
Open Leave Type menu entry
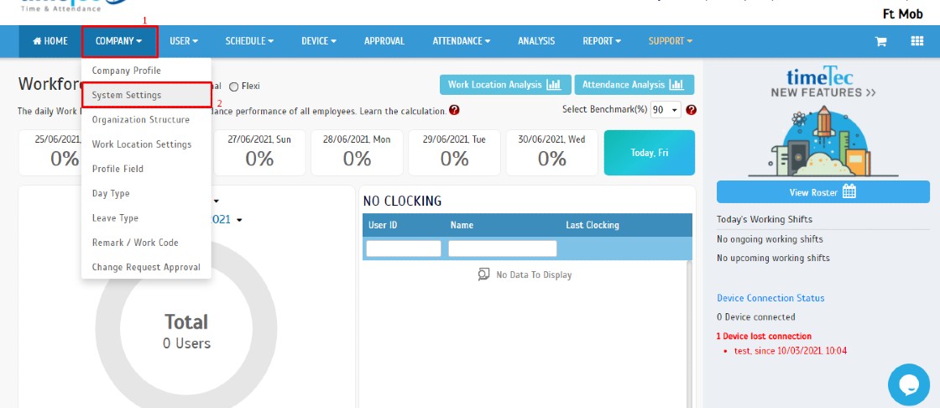tap(146, 217)
